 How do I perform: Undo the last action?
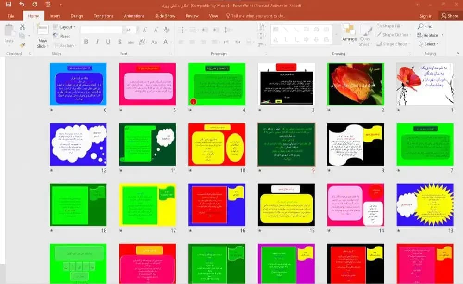coord(22,5)
